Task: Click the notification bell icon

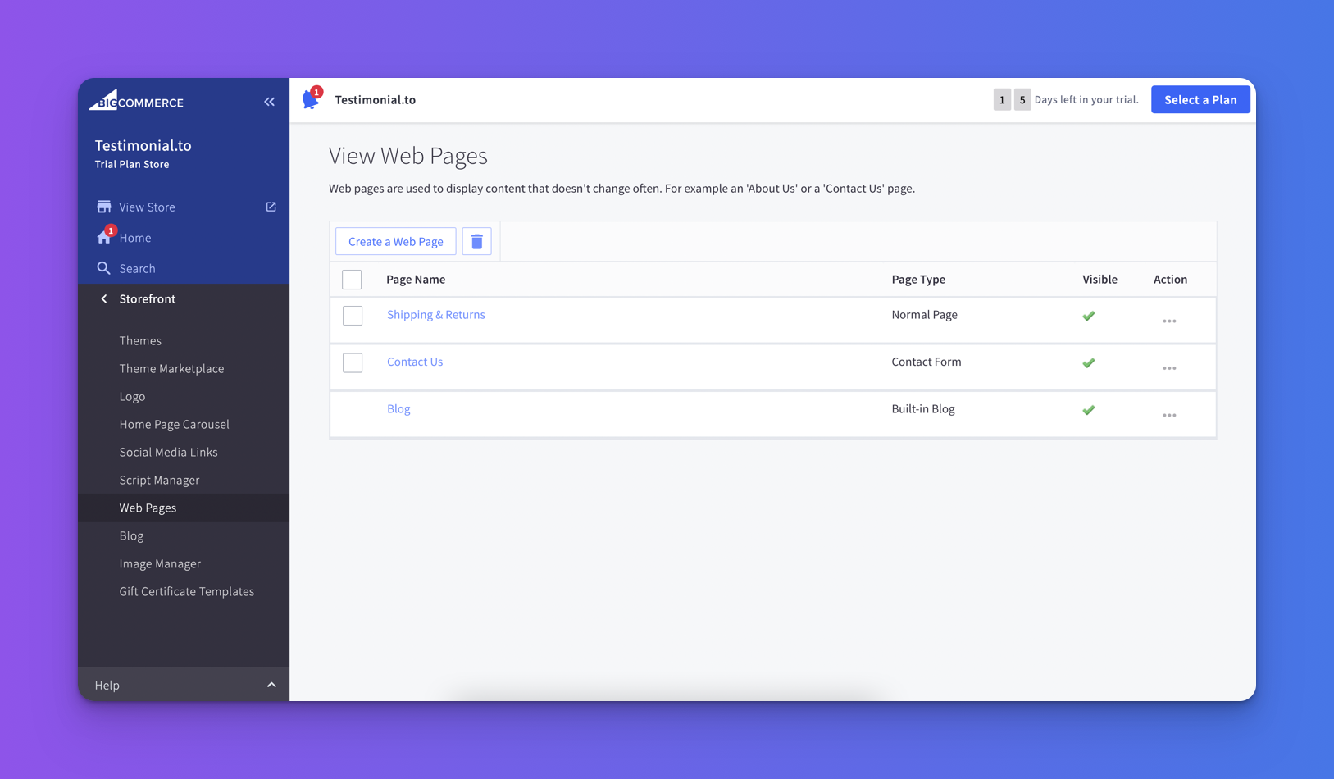Action: pyautogui.click(x=311, y=99)
